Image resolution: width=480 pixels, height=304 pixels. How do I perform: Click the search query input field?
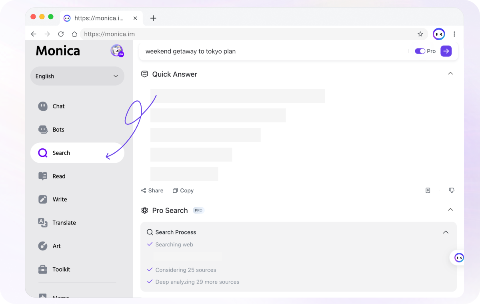pos(272,51)
